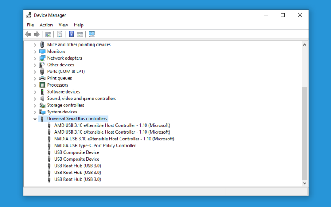Click Scan for hardware changes icon
The image size is (331, 207).
tap(91, 34)
